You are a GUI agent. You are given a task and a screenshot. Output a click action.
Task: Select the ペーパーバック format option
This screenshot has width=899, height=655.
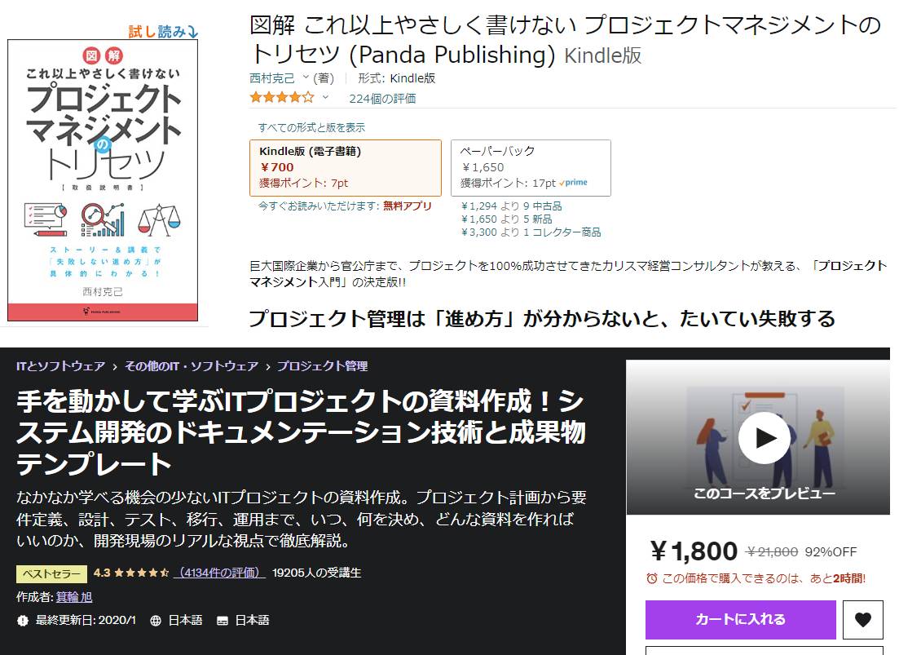pos(531,167)
